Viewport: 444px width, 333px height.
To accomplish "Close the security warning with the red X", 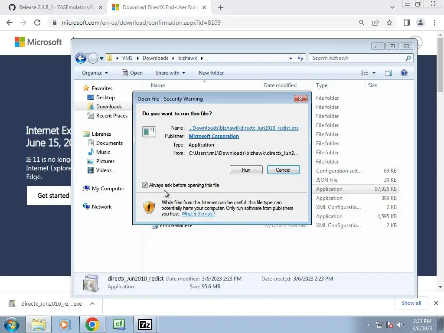I will coord(300,98).
